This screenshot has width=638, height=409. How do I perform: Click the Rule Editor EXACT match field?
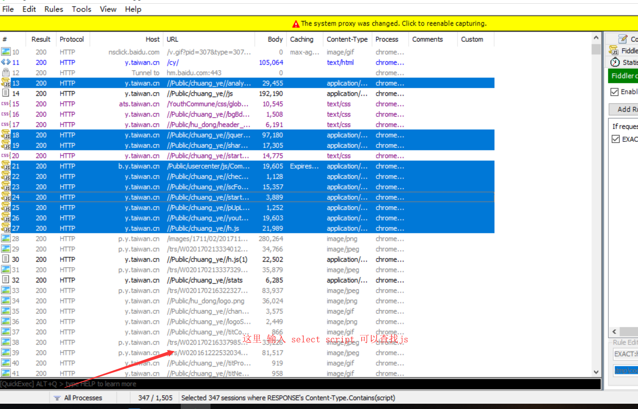pyautogui.click(x=626, y=354)
